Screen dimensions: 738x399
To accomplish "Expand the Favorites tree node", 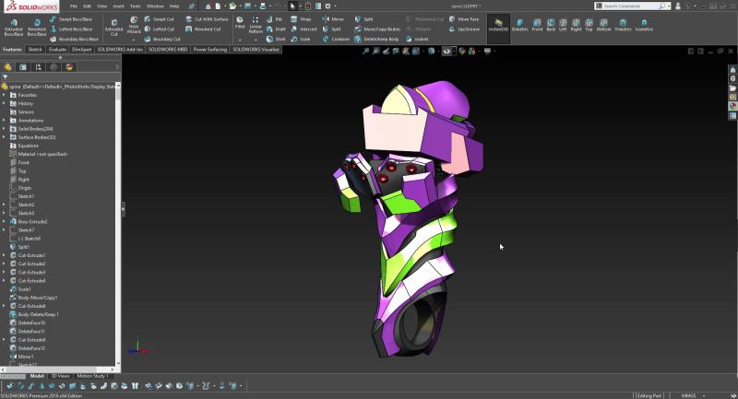I will 5,95.
